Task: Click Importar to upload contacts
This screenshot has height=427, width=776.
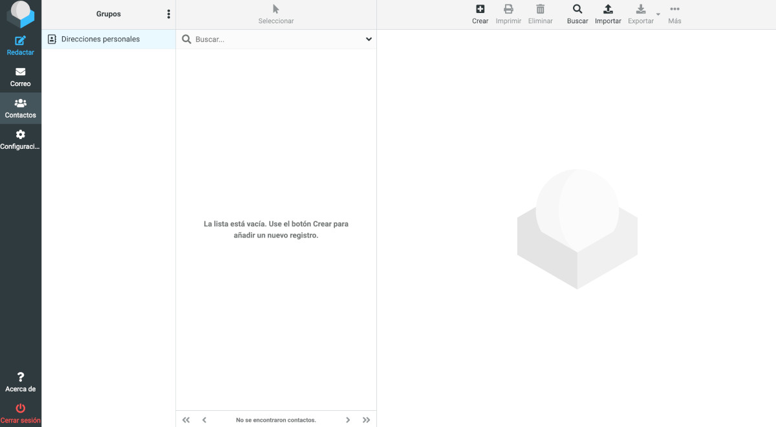Action: [608, 14]
